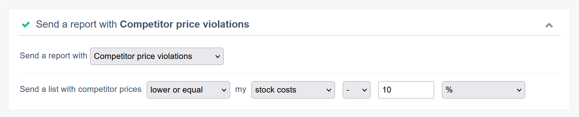Click 'Send a list with competitor prices' label
Screen dimensions: 579x117
81,89
